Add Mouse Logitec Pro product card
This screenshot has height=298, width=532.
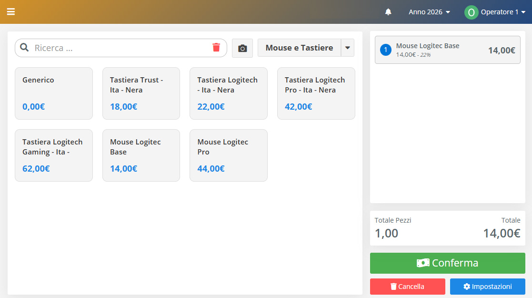tap(228, 155)
